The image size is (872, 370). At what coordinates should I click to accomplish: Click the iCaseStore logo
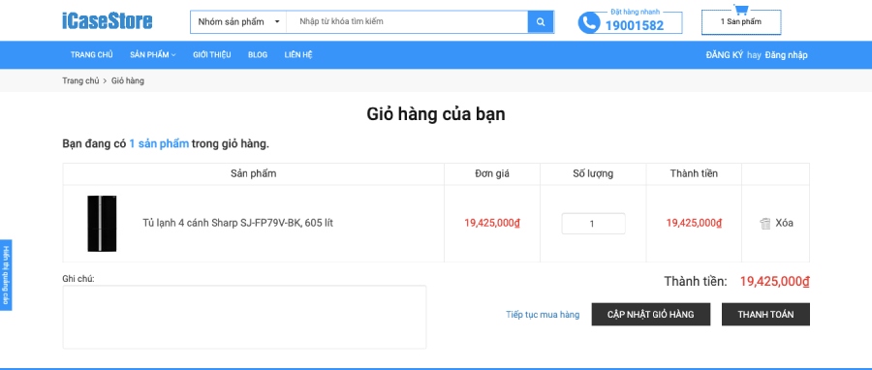click(107, 21)
